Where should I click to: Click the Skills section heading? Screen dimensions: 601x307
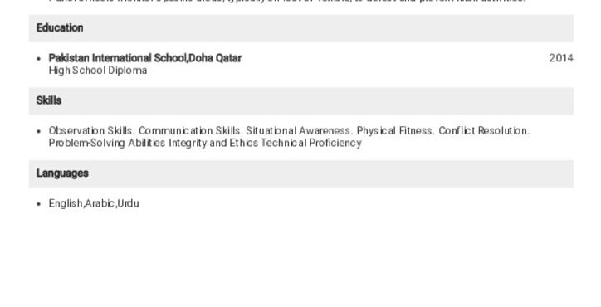click(49, 100)
